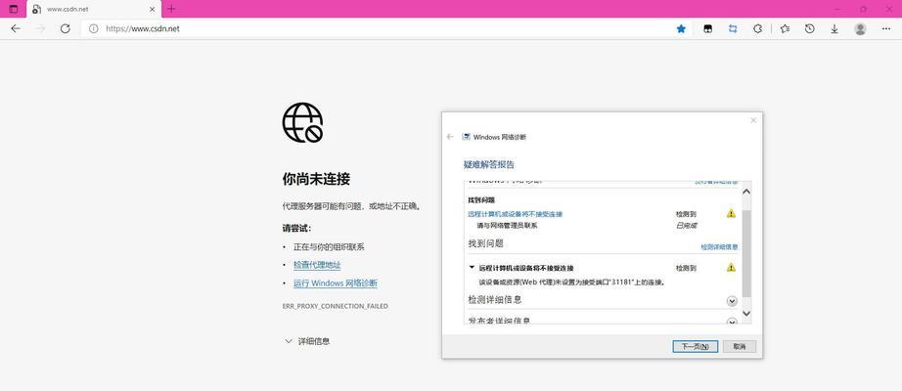The image size is (902, 391).
Task: Click the report scrollbar thumb
Action: (746, 253)
